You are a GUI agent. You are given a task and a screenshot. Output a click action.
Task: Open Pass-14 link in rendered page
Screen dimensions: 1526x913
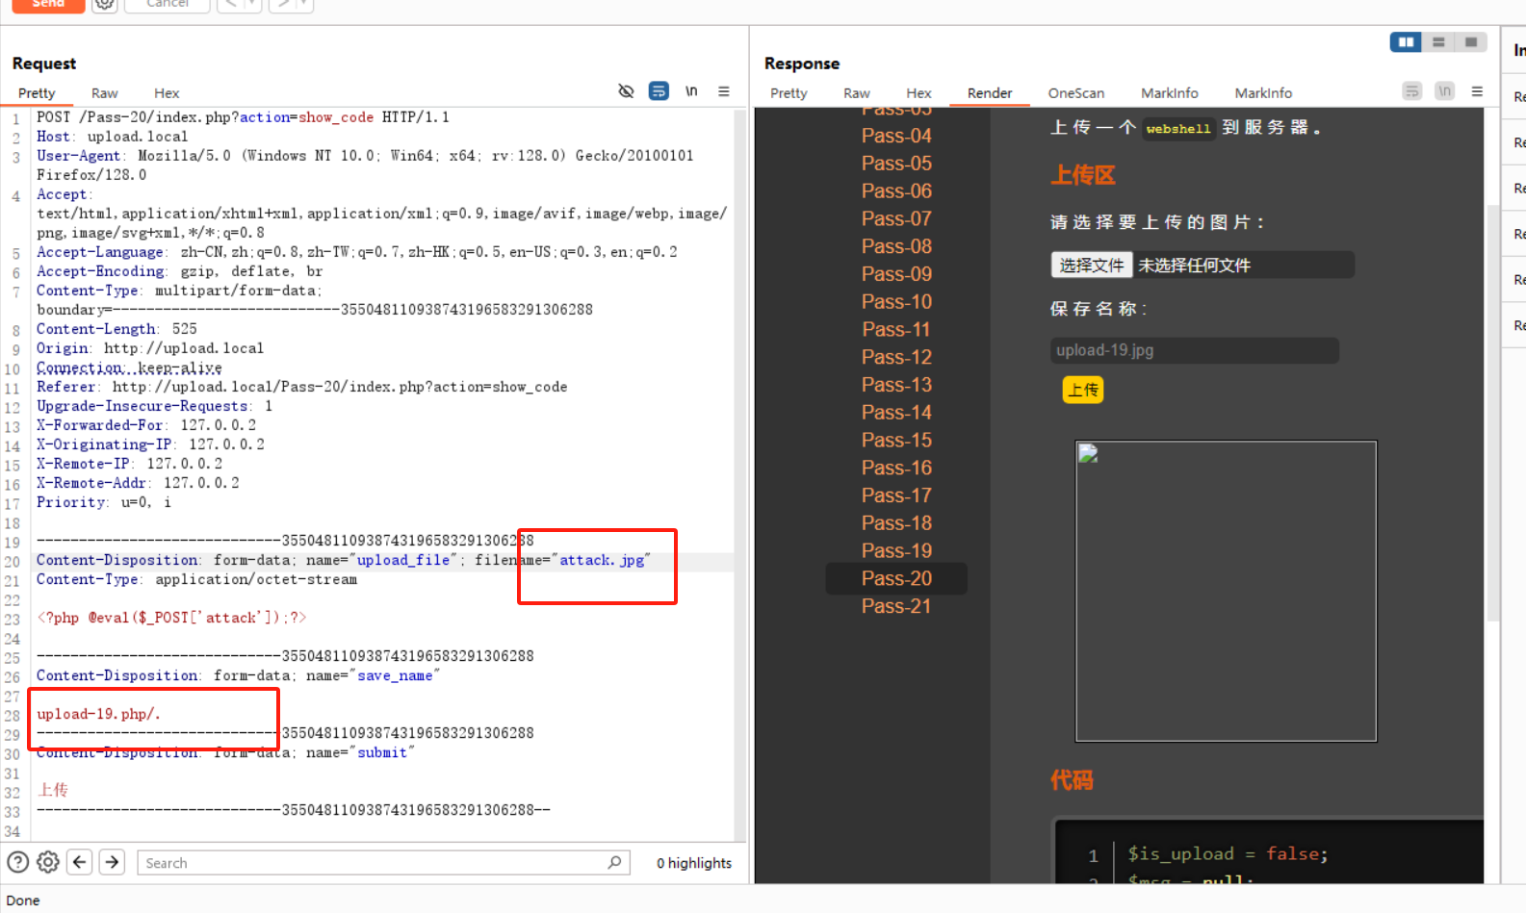pos(896,413)
